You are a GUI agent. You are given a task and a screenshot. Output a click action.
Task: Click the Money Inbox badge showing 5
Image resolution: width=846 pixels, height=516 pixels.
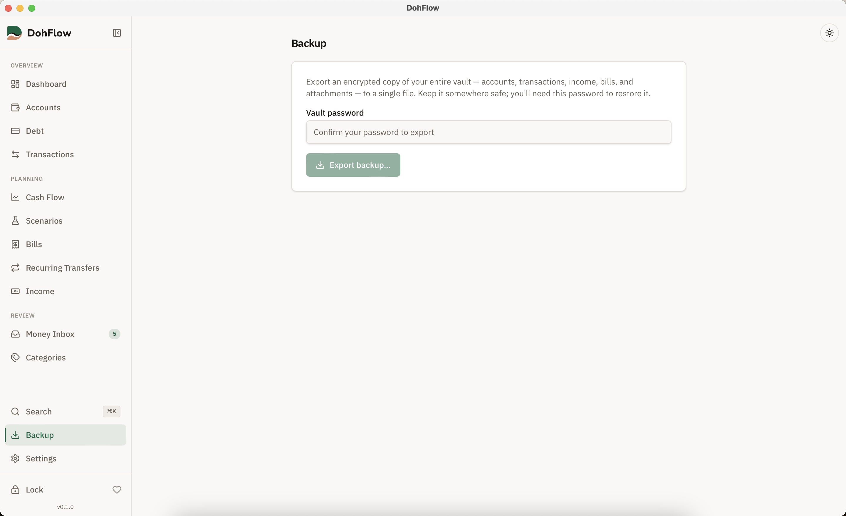tap(114, 334)
